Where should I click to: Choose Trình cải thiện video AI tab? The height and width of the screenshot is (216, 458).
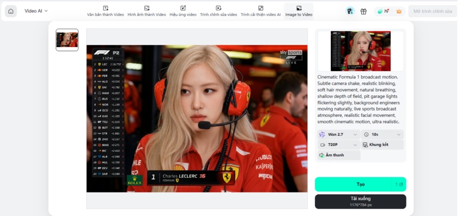tap(260, 11)
